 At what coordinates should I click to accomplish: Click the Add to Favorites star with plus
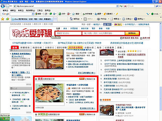coord(7,19)
